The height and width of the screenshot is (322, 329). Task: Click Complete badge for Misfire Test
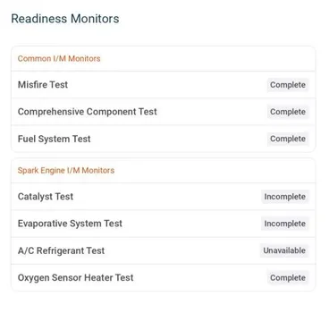[288, 85]
